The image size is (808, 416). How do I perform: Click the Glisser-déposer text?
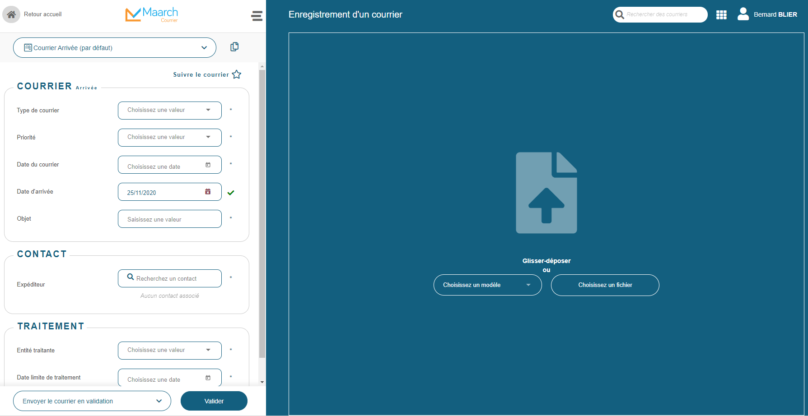coord(546,261)
